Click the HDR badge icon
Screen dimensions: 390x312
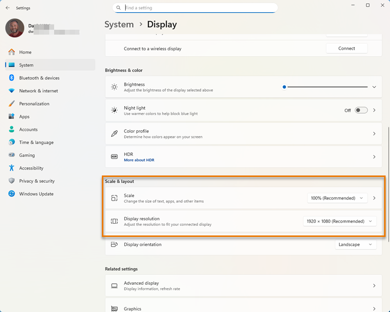(x=115, y=157)
